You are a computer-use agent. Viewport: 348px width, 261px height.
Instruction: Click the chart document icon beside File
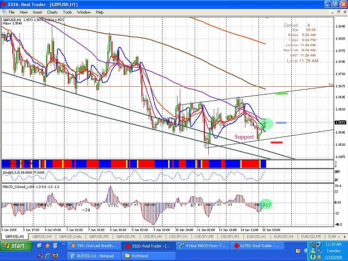pos(4,12)
